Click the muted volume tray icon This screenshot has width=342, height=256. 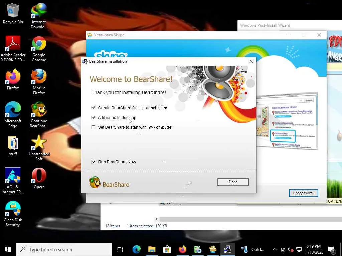[291, 249]
